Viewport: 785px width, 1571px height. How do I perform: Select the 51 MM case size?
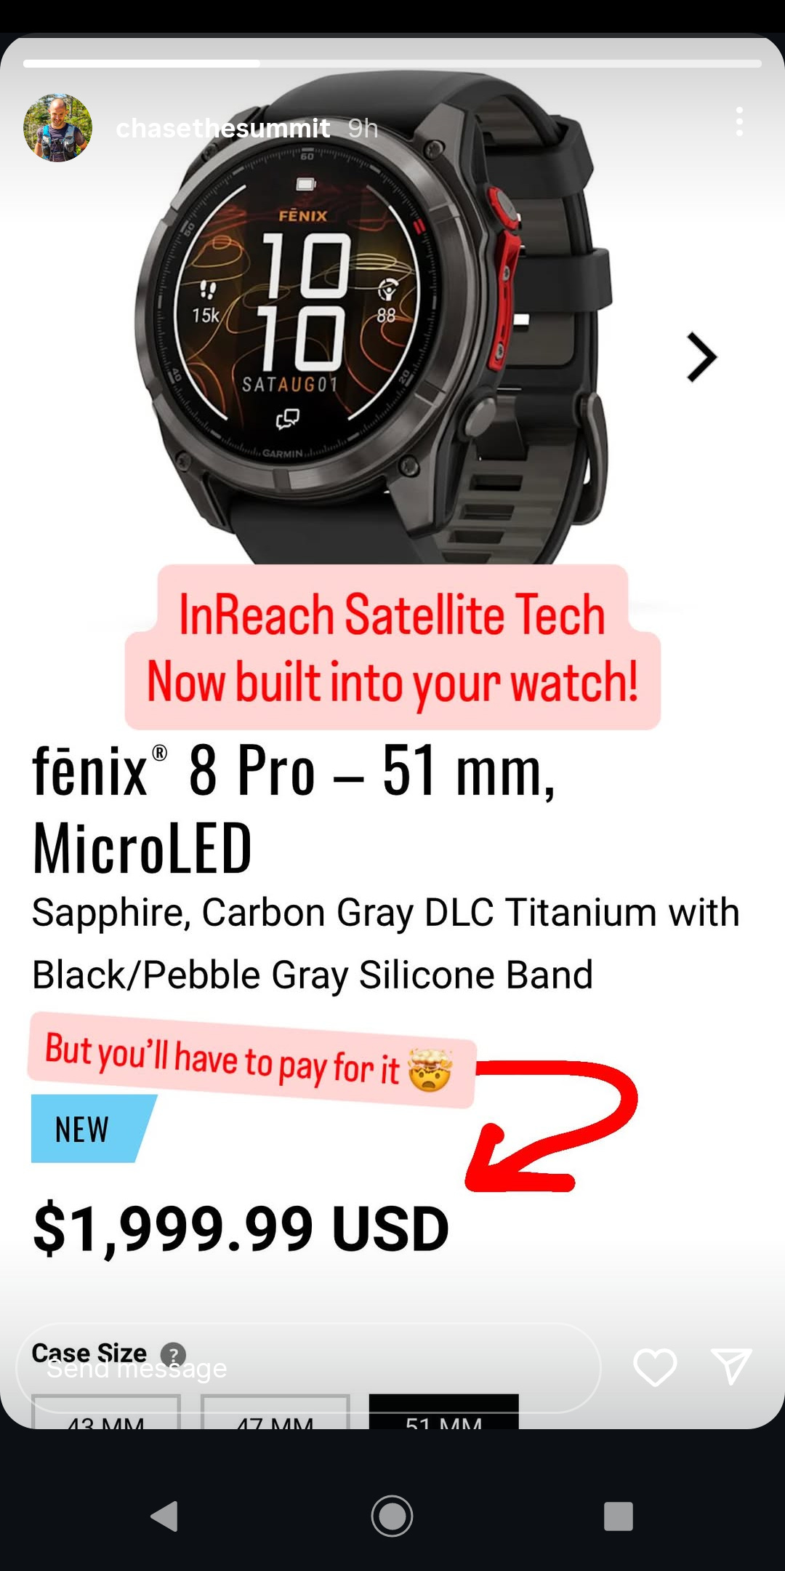tap(444, 1412)
